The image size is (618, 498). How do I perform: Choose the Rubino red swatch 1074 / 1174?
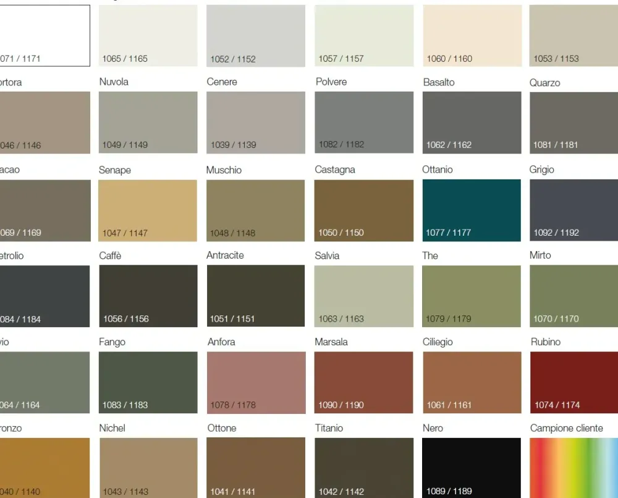[574, 382]
